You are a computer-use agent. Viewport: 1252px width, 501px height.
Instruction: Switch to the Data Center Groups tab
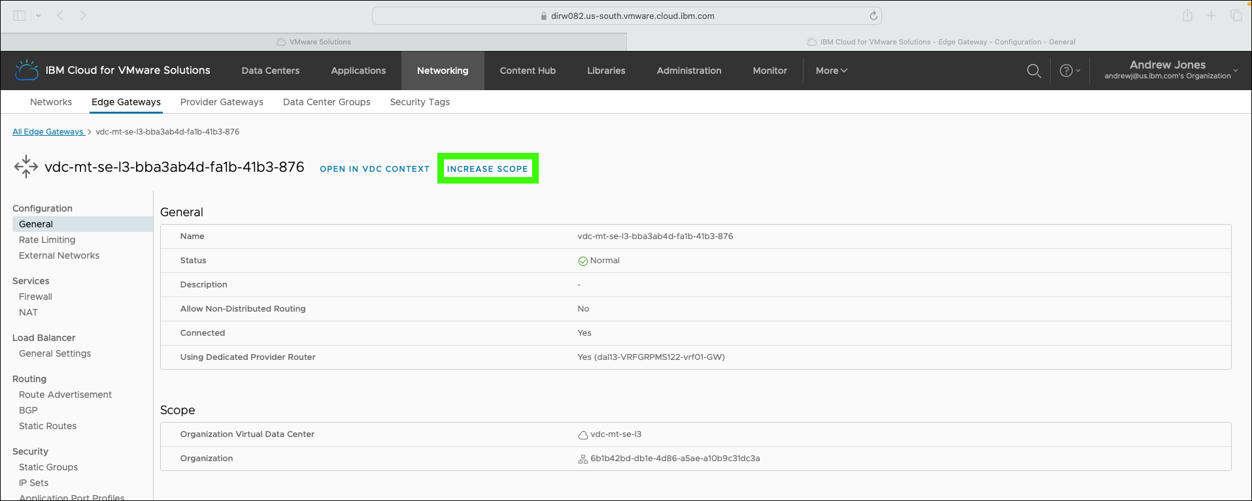327,102
